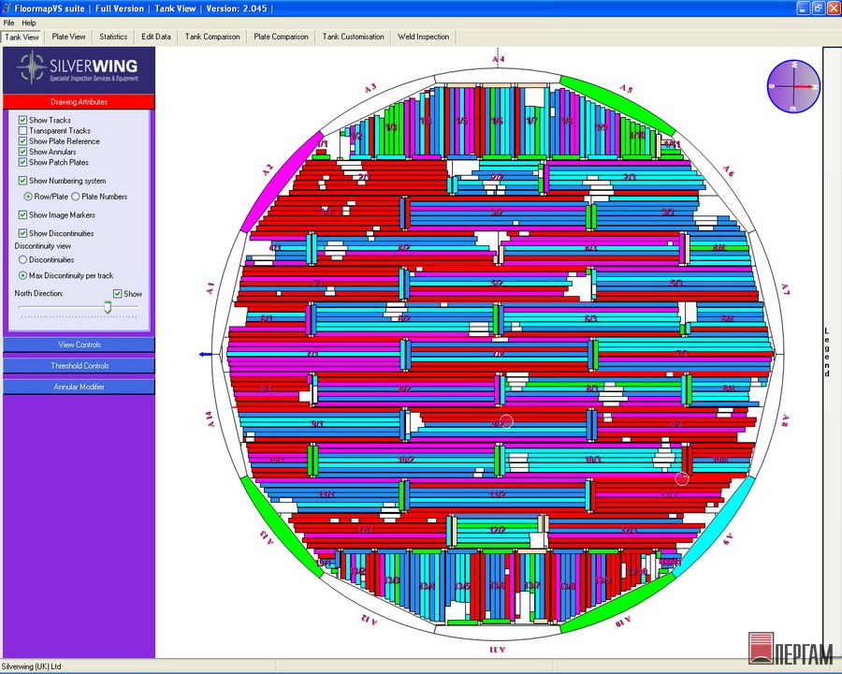Collapse the Drawing Attributes panel header
The height and width of the screenshot is (674, 842).
pyautogui.click(x=79, y=102)
